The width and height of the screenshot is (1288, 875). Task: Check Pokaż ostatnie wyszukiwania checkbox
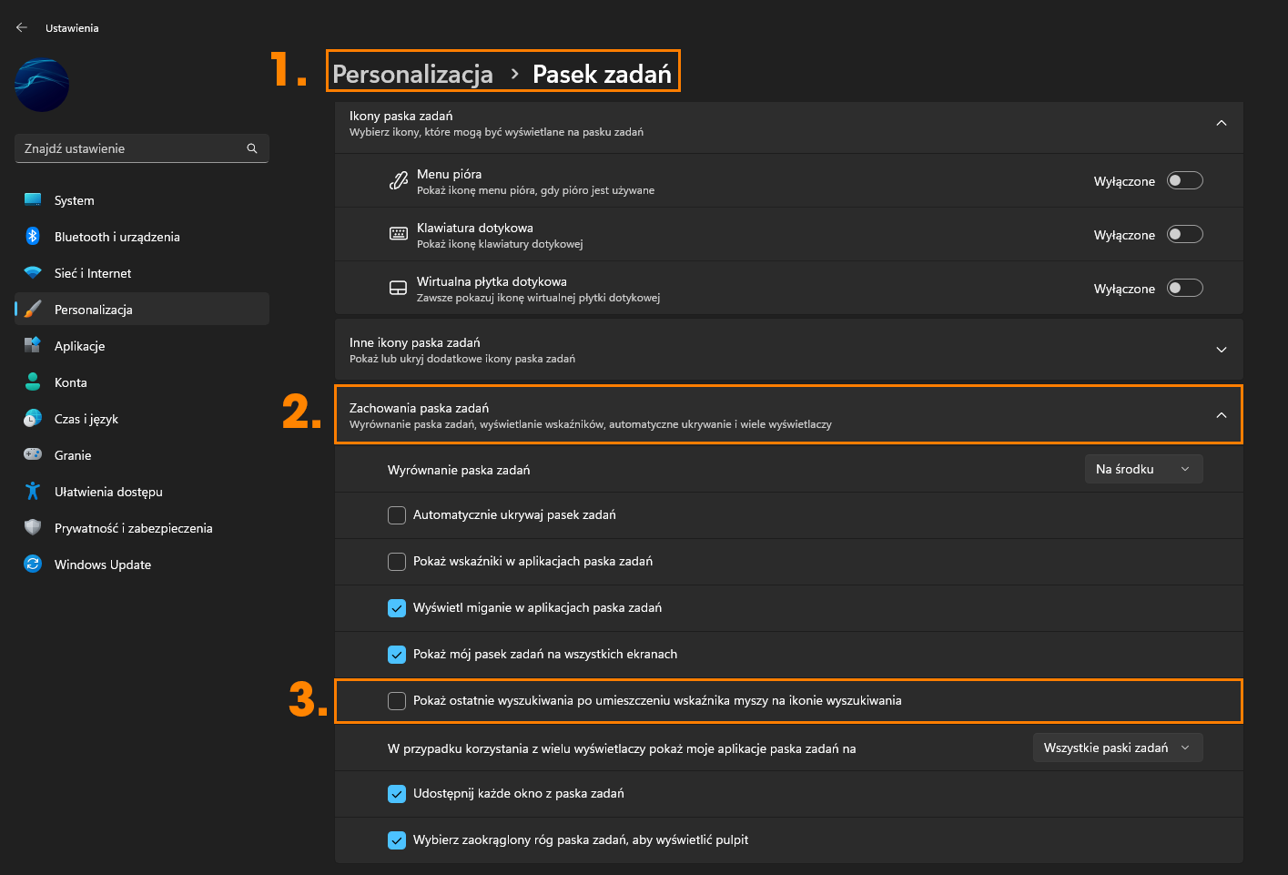(x=397, y=701)
